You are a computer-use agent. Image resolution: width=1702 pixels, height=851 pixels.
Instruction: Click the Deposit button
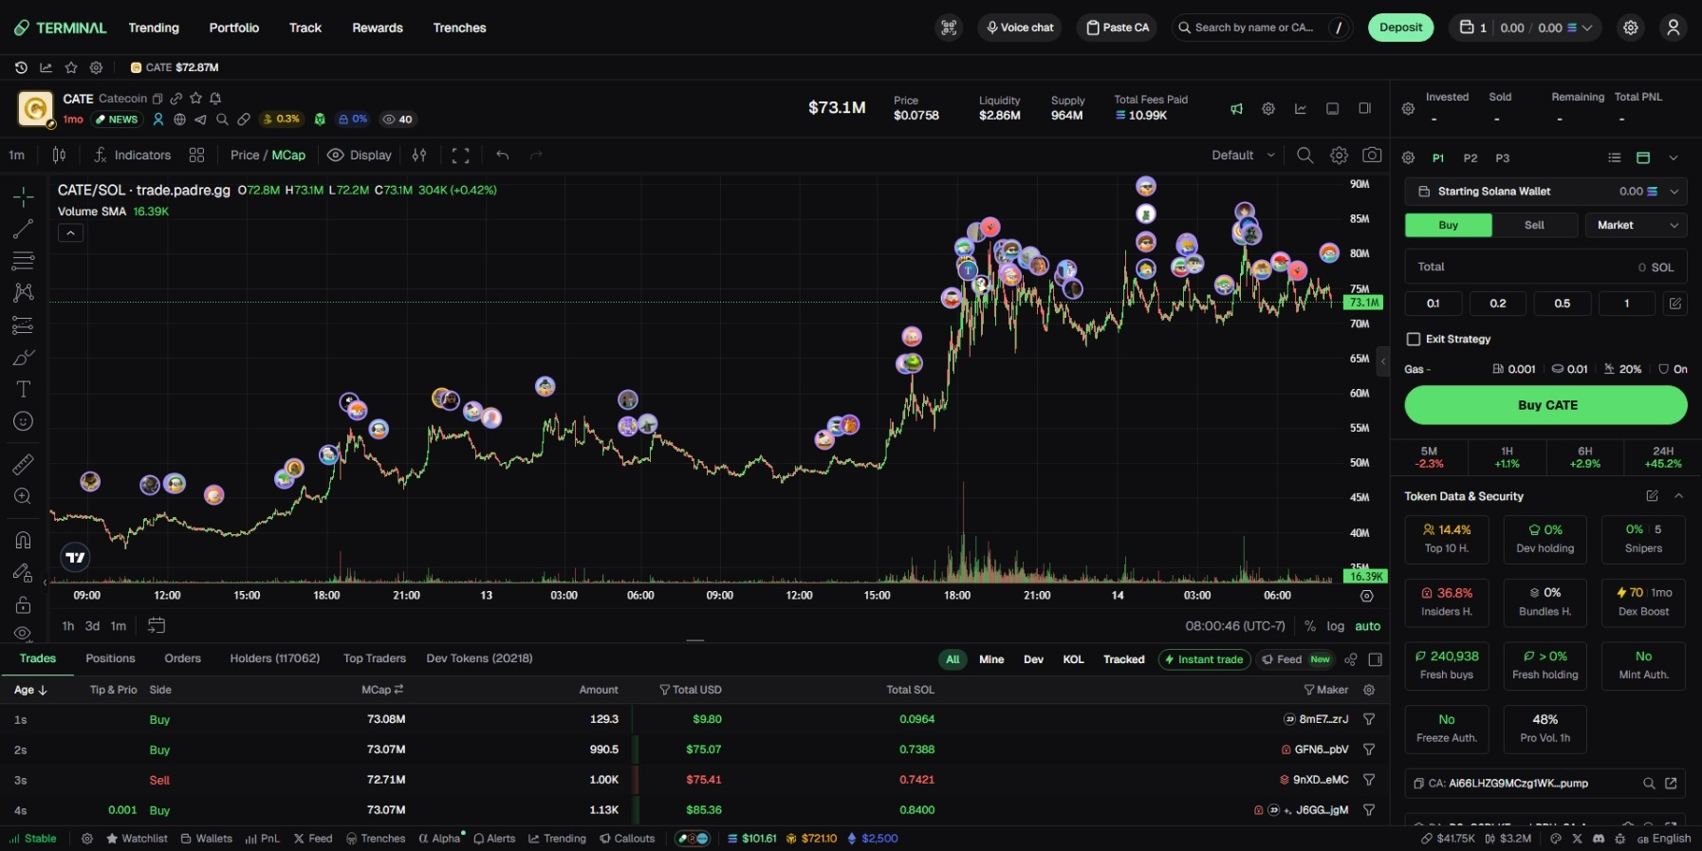(x=1401, y=28)
